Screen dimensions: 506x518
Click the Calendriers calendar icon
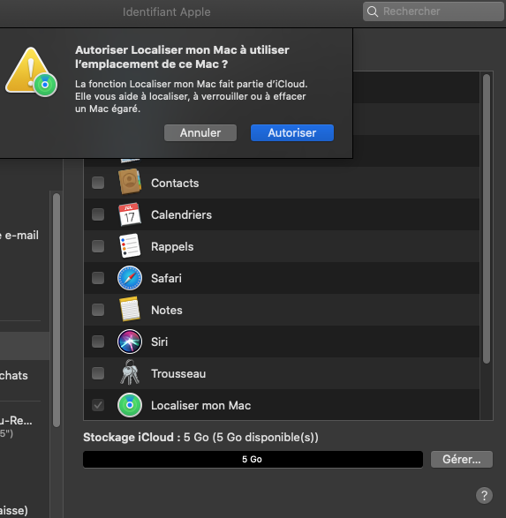pos(130,214)
